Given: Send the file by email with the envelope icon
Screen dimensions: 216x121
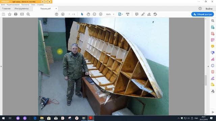Looking at the screenshot, I should click(22, 14).
